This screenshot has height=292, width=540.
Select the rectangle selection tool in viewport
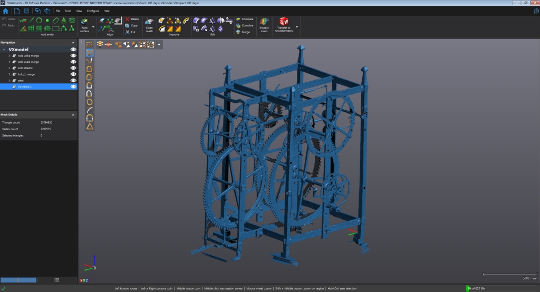click(90, 44)
